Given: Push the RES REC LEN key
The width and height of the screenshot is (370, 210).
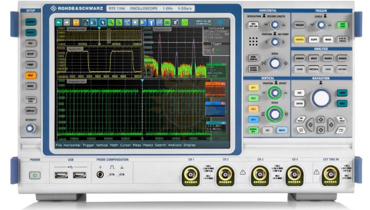Looking at the screenshot, I should 253,25.
